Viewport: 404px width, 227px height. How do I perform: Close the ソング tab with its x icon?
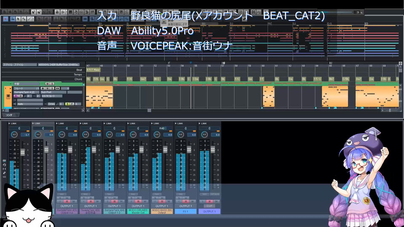coord(16,115)
